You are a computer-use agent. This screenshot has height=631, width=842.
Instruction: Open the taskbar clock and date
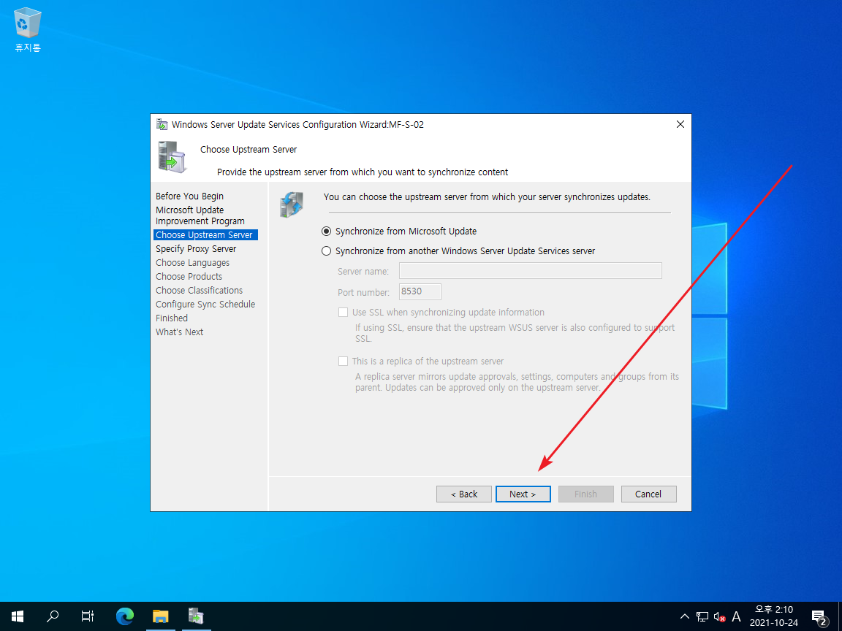click(x=774, y=616)
